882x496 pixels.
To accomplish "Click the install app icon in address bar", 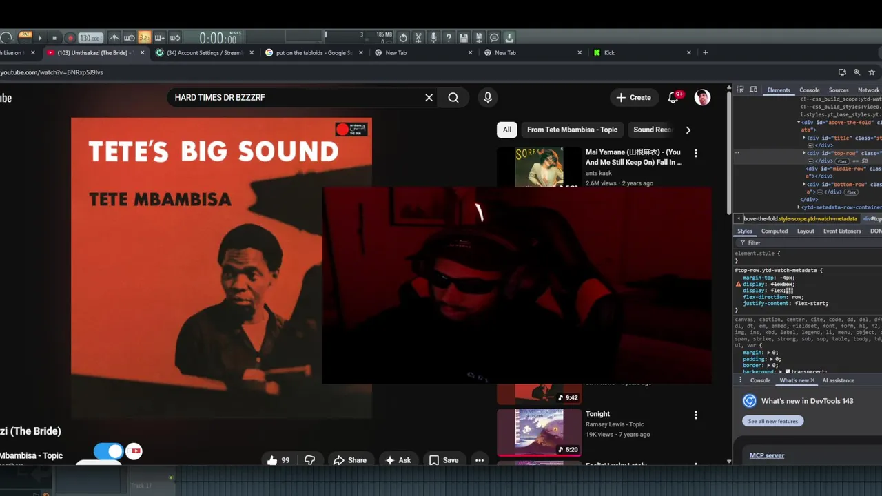I will click(842, 72).
